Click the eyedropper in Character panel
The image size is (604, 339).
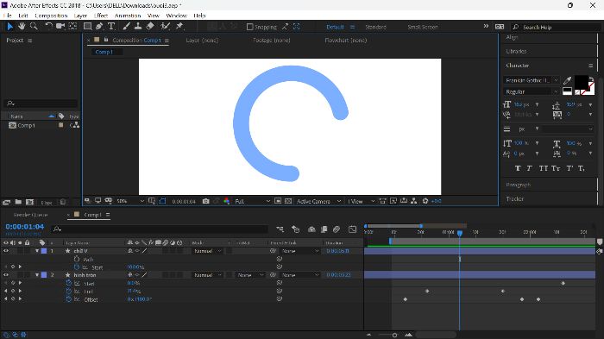coord(567,80)
